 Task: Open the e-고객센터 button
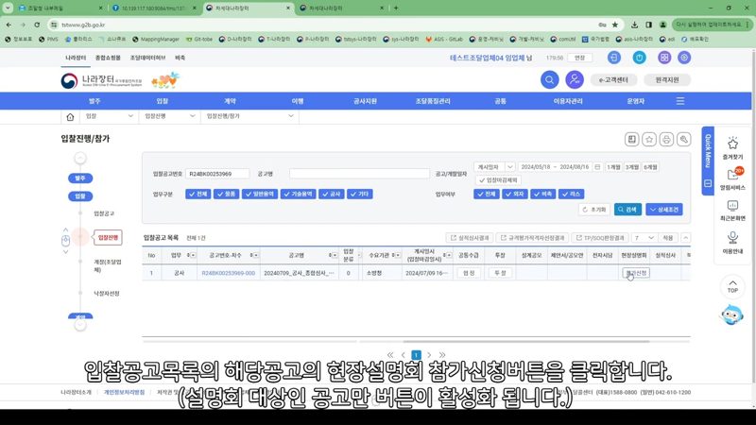[613, 80]
